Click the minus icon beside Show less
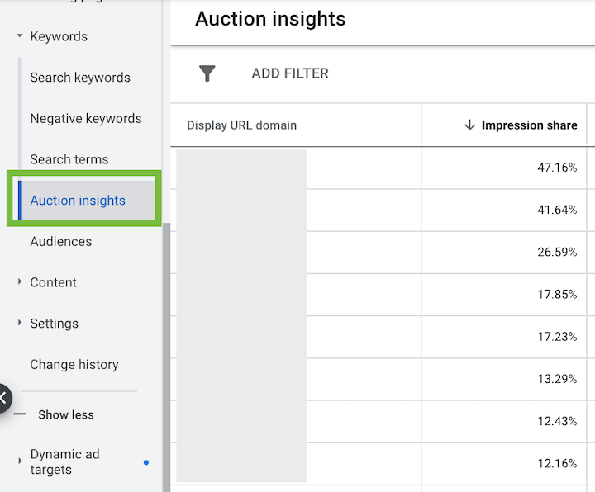Image resolution: width=595 pixels, height=492 pixels. click(21, 414)
